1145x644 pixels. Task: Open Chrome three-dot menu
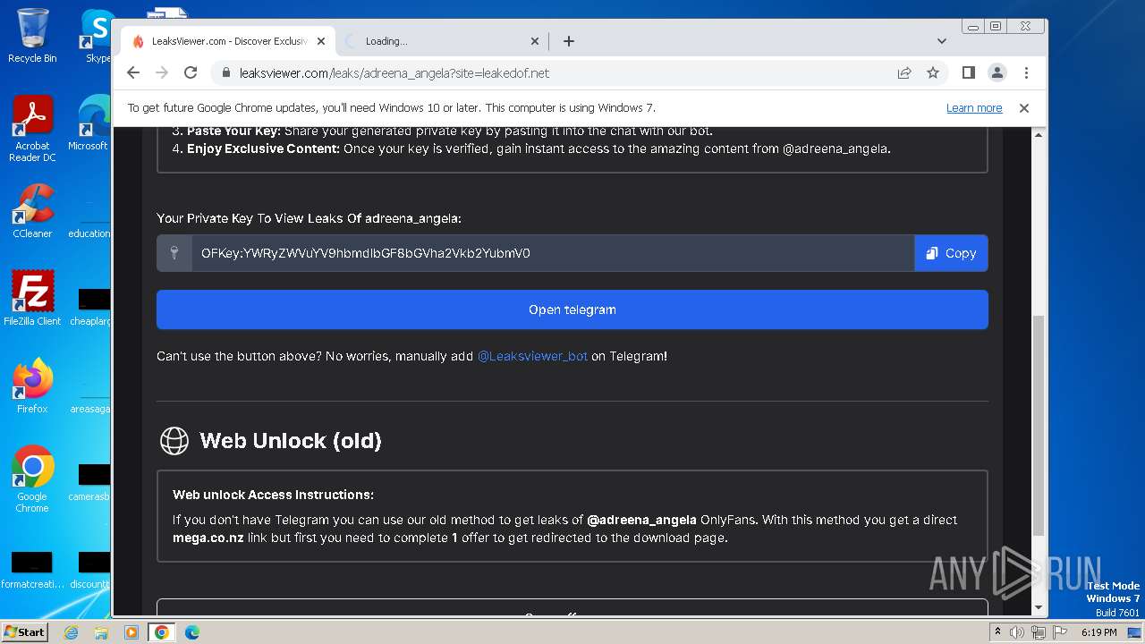(x=1026, y=73)
